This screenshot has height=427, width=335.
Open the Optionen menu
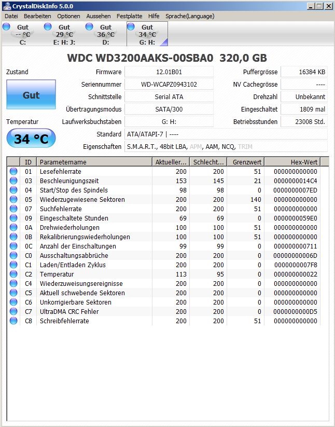pyautogui.click(x=68, y=16)
